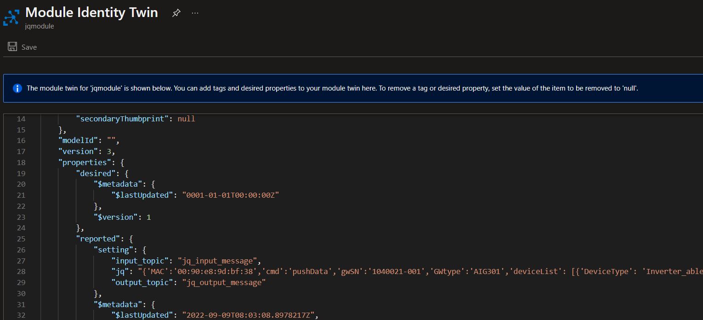The image size is (703, 320).
Task: Click the Save disk icon
Action: coord(11,46)
